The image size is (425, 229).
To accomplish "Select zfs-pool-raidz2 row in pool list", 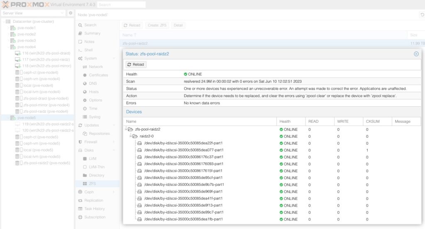I will [x=272, y=44].
